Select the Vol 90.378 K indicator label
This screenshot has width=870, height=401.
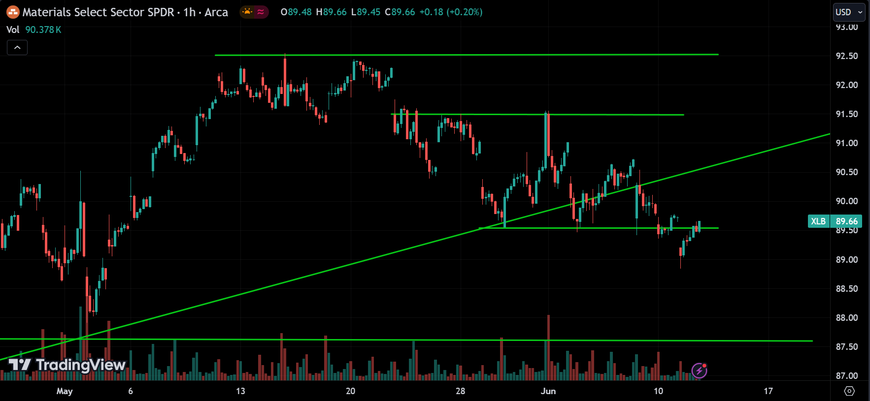33,30
